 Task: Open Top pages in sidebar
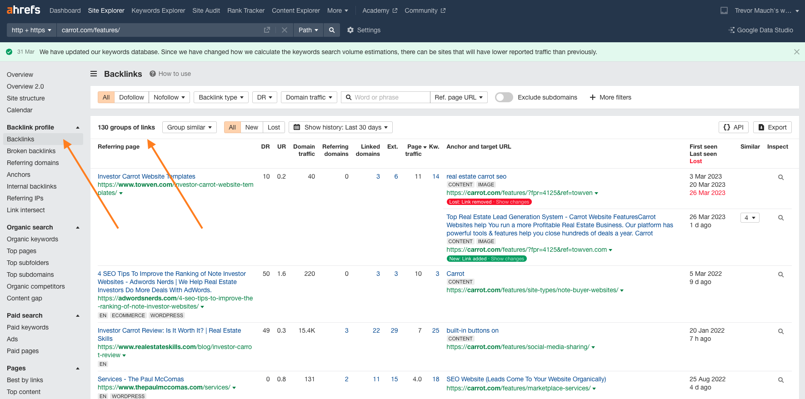pyautogui.click(x=21, y=251)
